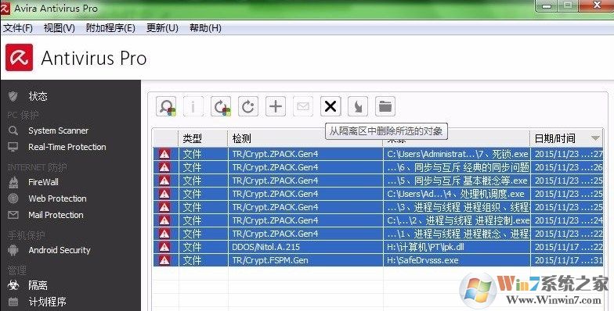Open the 帮助(H) menu
614x311 pixels.
pos(205,28)
